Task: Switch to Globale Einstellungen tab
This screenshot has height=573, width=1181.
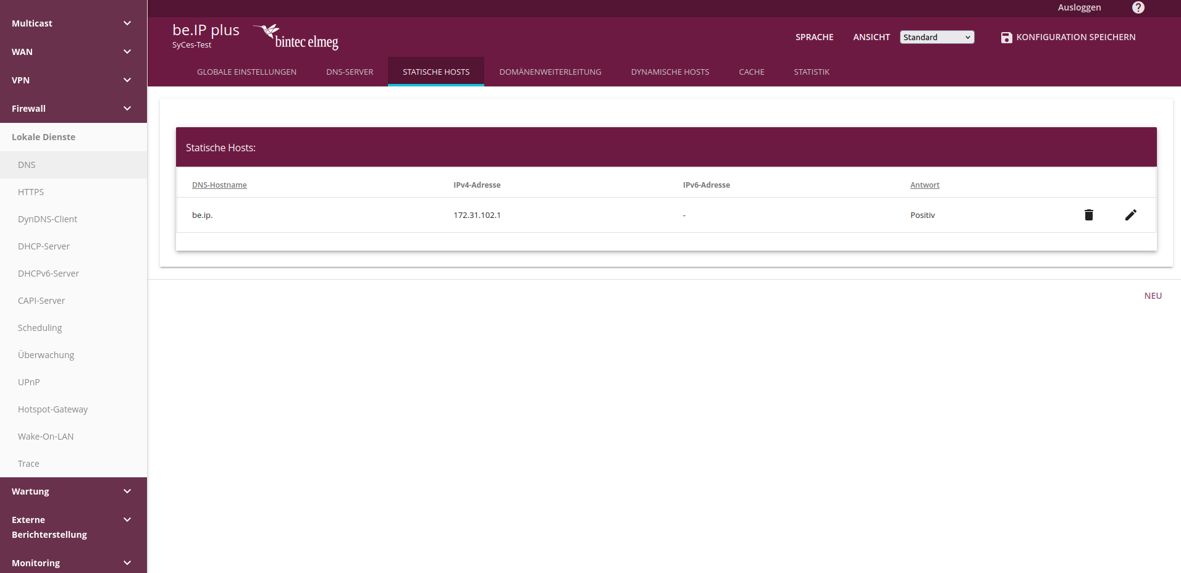Action: point(246,72)
